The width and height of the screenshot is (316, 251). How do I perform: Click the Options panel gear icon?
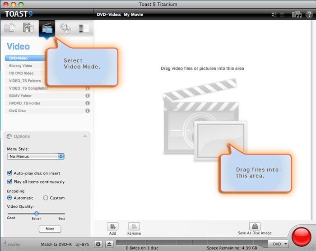pos(9,137)
